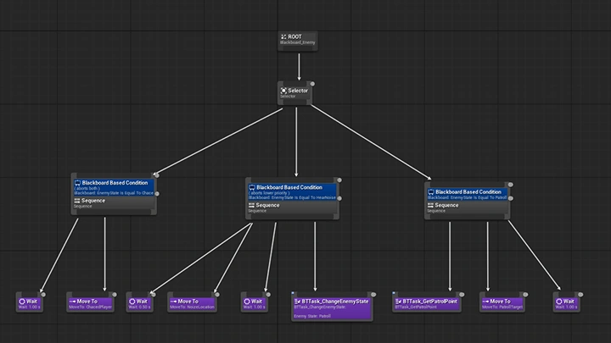Click task icon of BTTask_GetPatrolPoint node
This screenshot has height=343, width=611.
point(398,302)
